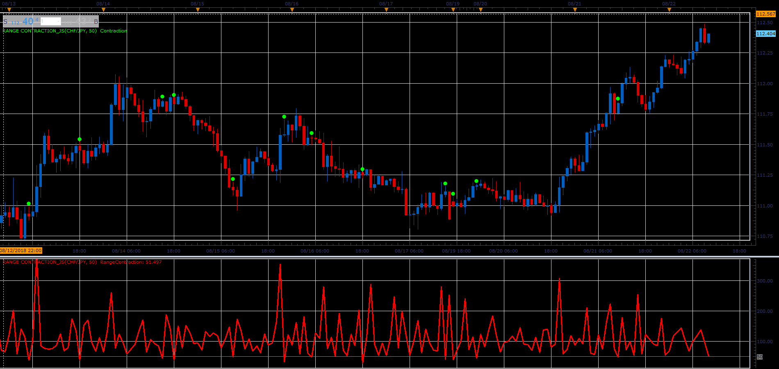This screenshot has width=779, height=369.
Task: Click the 08/20 06:00 time axis label
Action: 503,251
